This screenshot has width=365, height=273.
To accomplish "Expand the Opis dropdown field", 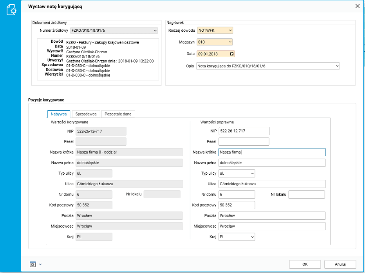I will 337,66.
